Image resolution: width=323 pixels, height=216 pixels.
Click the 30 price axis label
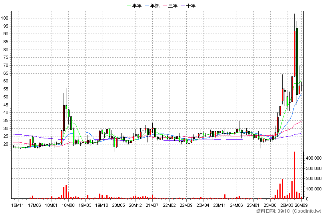[x=6, y=128]
